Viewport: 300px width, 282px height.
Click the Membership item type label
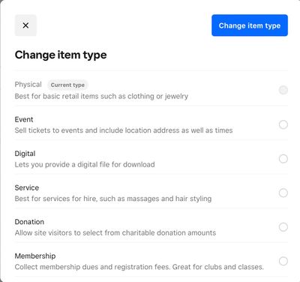(35, 256)
